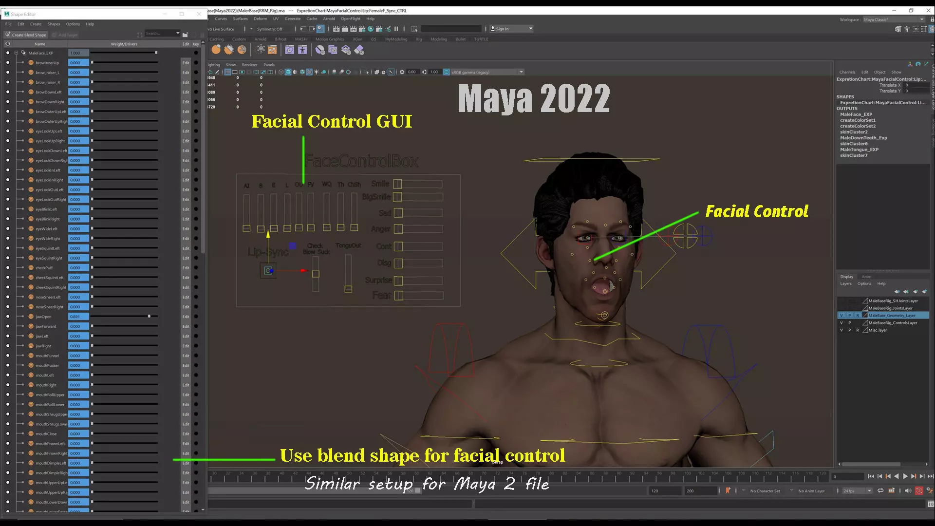Click the set bookmark icon on timeline
This screenshot has height=526, width=935.
click(728, 490)
